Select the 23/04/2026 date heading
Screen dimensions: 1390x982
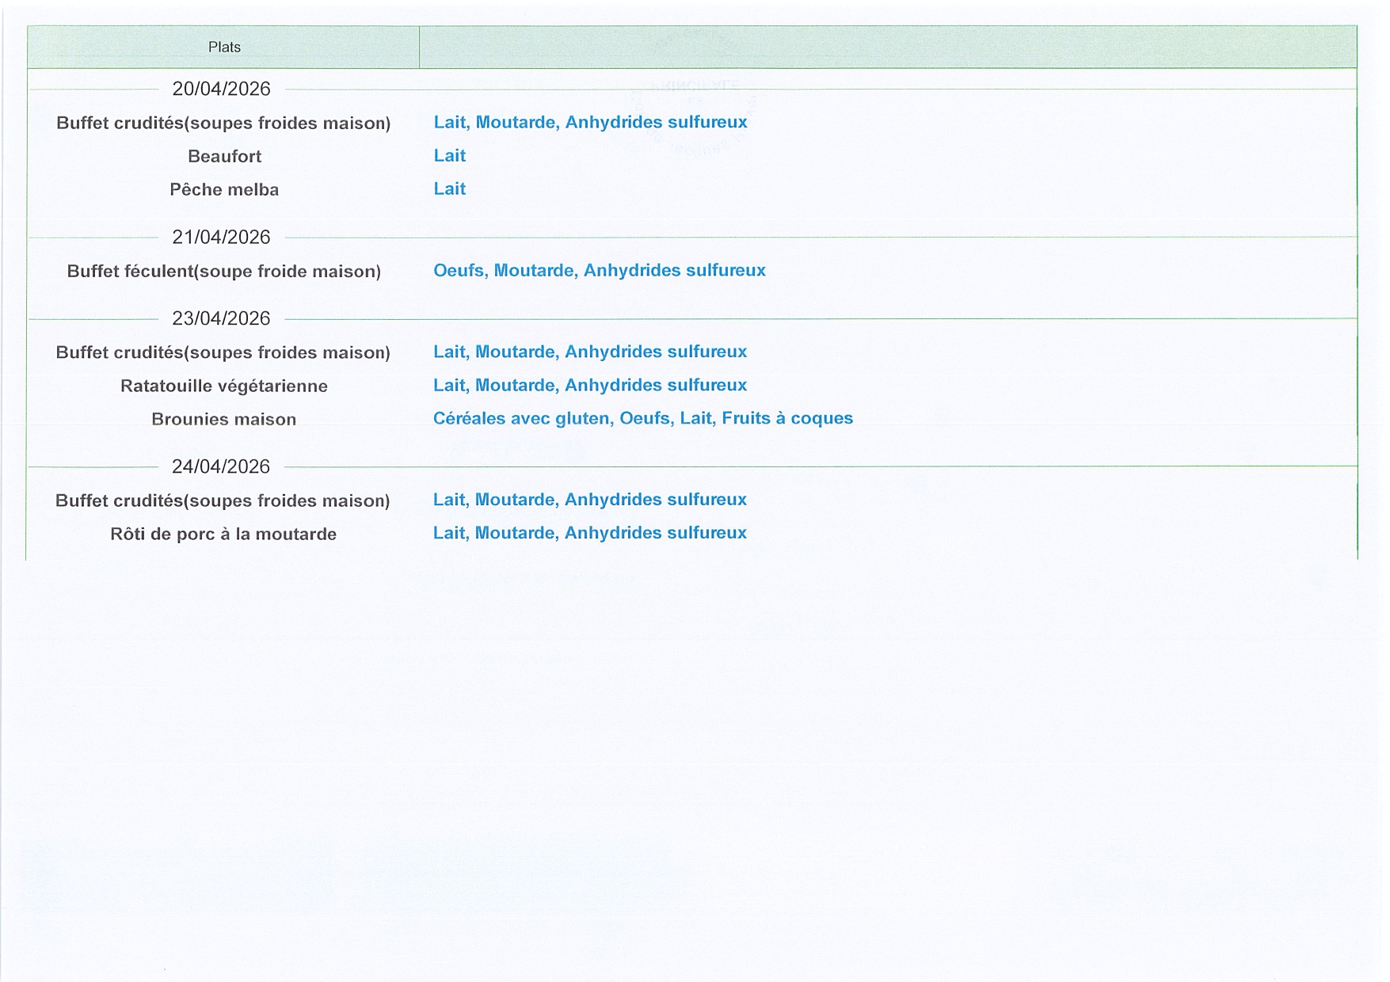222,319
